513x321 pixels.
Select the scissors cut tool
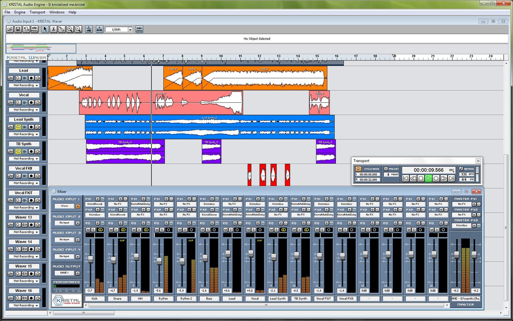[x=53, y=29]
